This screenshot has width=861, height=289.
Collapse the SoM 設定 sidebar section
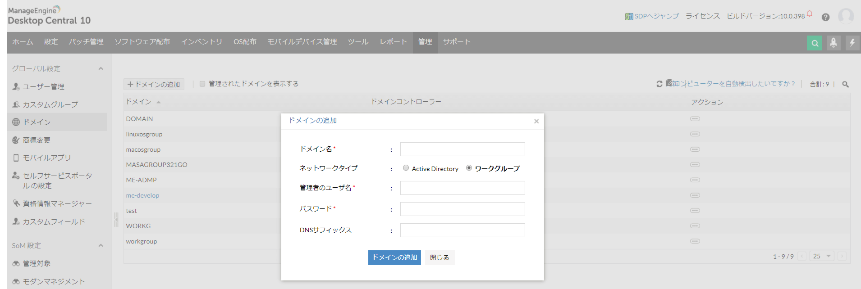[101, 246]
